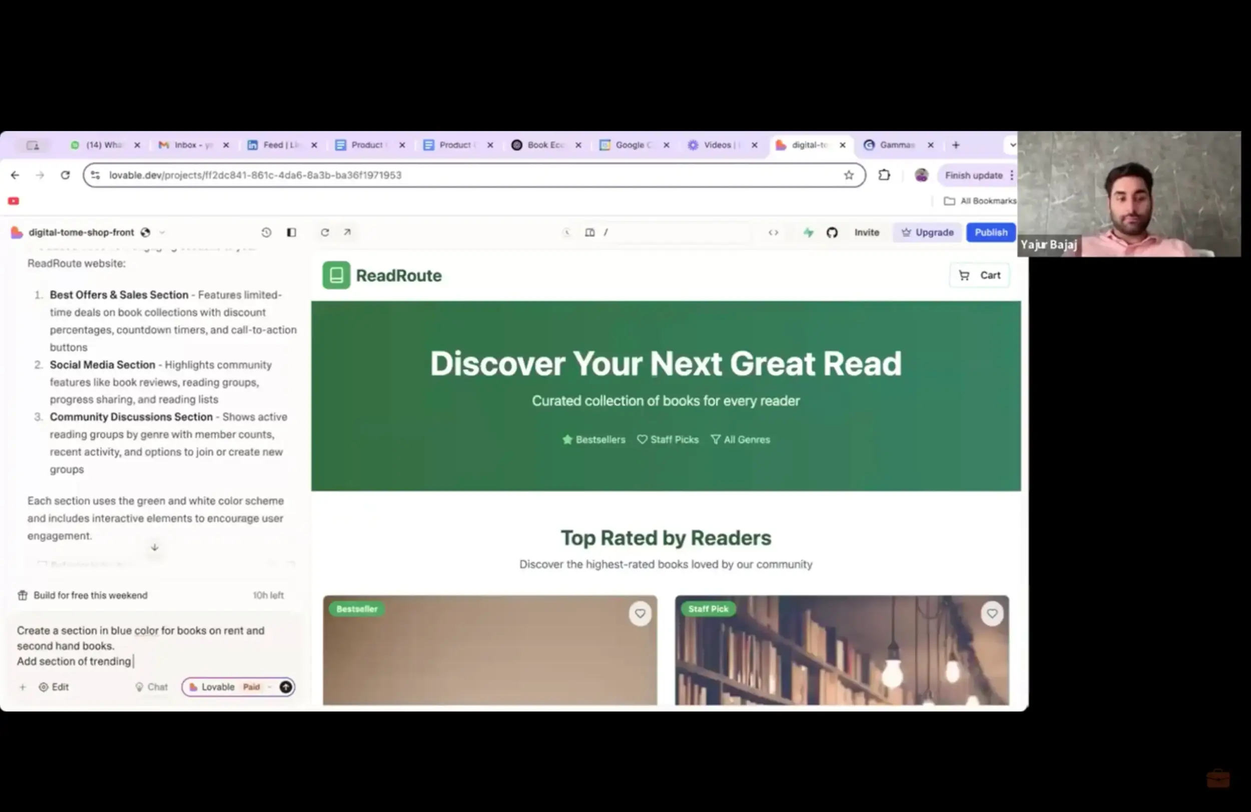
Task: Switch to code view icon
Action: click(773, 232)
